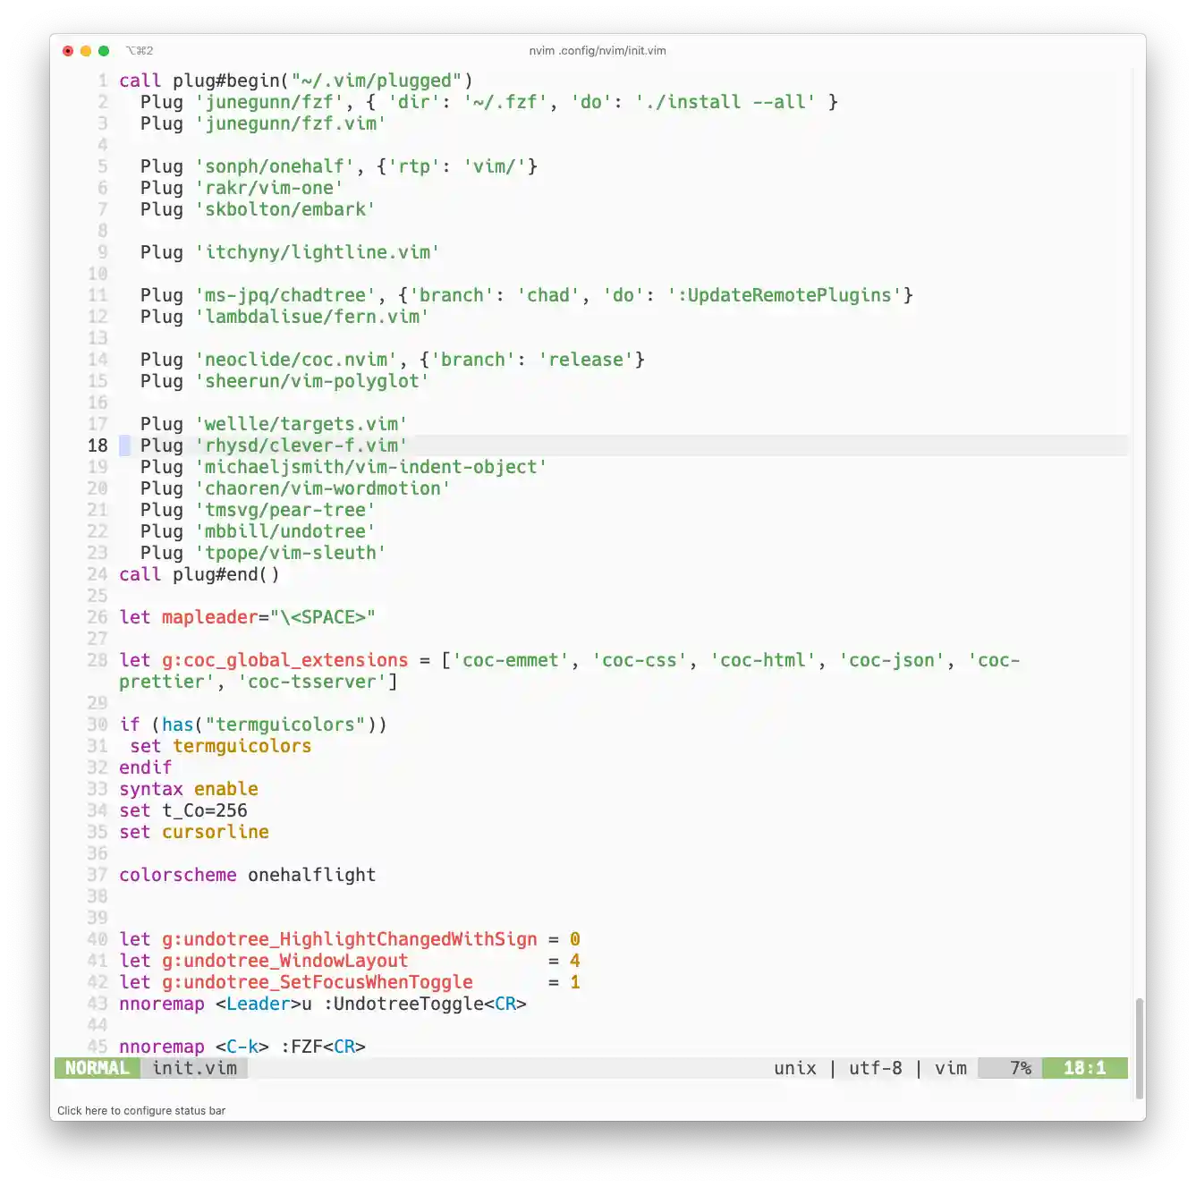Click the ⌥⌘2 shortcut label in title bar
This screenshot has height=1187, width=1196.
pos(140,51)
